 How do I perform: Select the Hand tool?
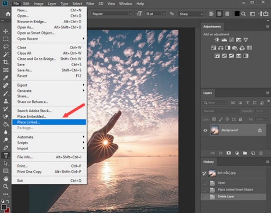(x=6, y=179)
